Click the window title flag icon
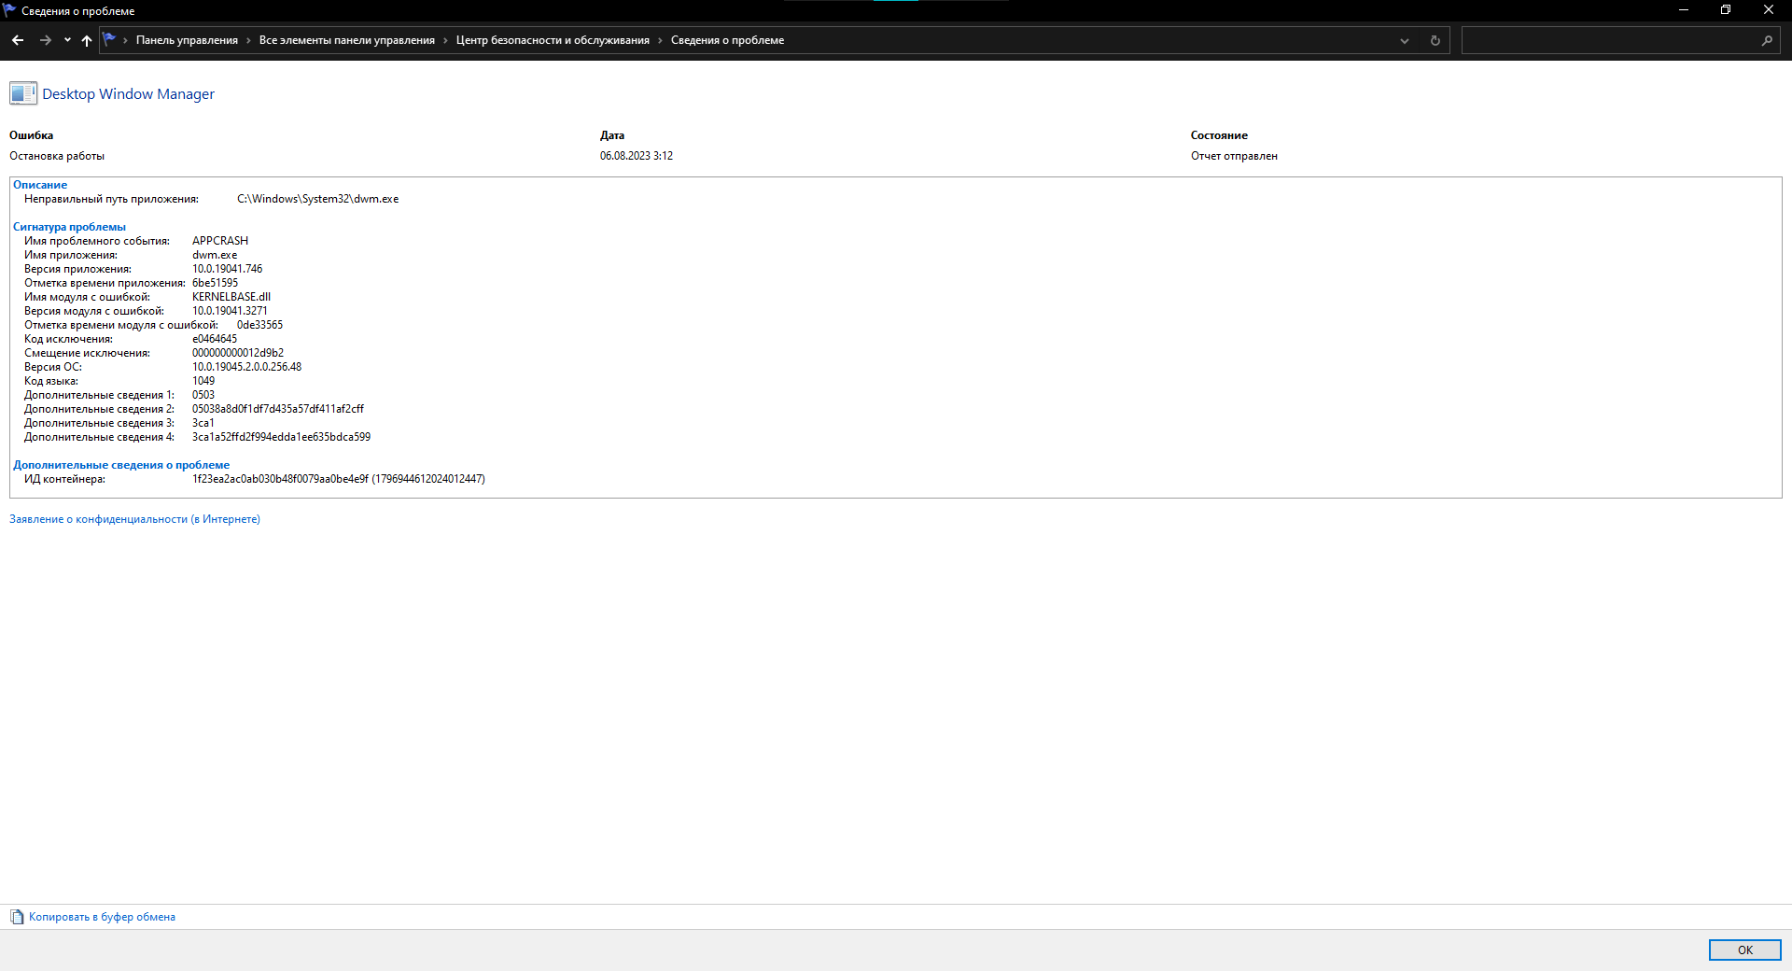Image resolution: width=1792 pixels, height=971 pixels. [x=9, y=10]
